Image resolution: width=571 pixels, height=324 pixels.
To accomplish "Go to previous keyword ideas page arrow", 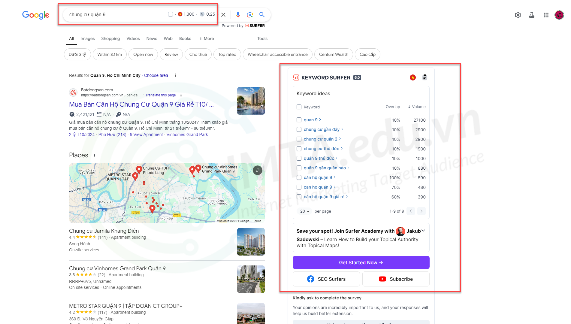I will click(x=411, y=211).
